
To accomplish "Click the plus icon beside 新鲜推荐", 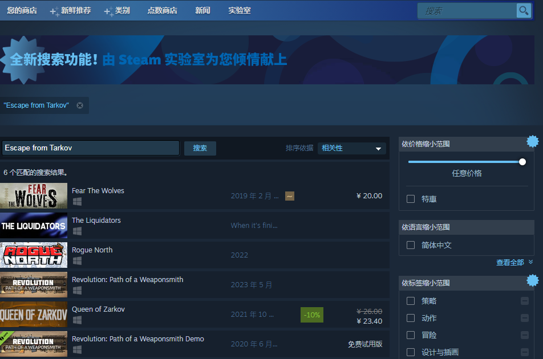I will [x=54, y=12].
